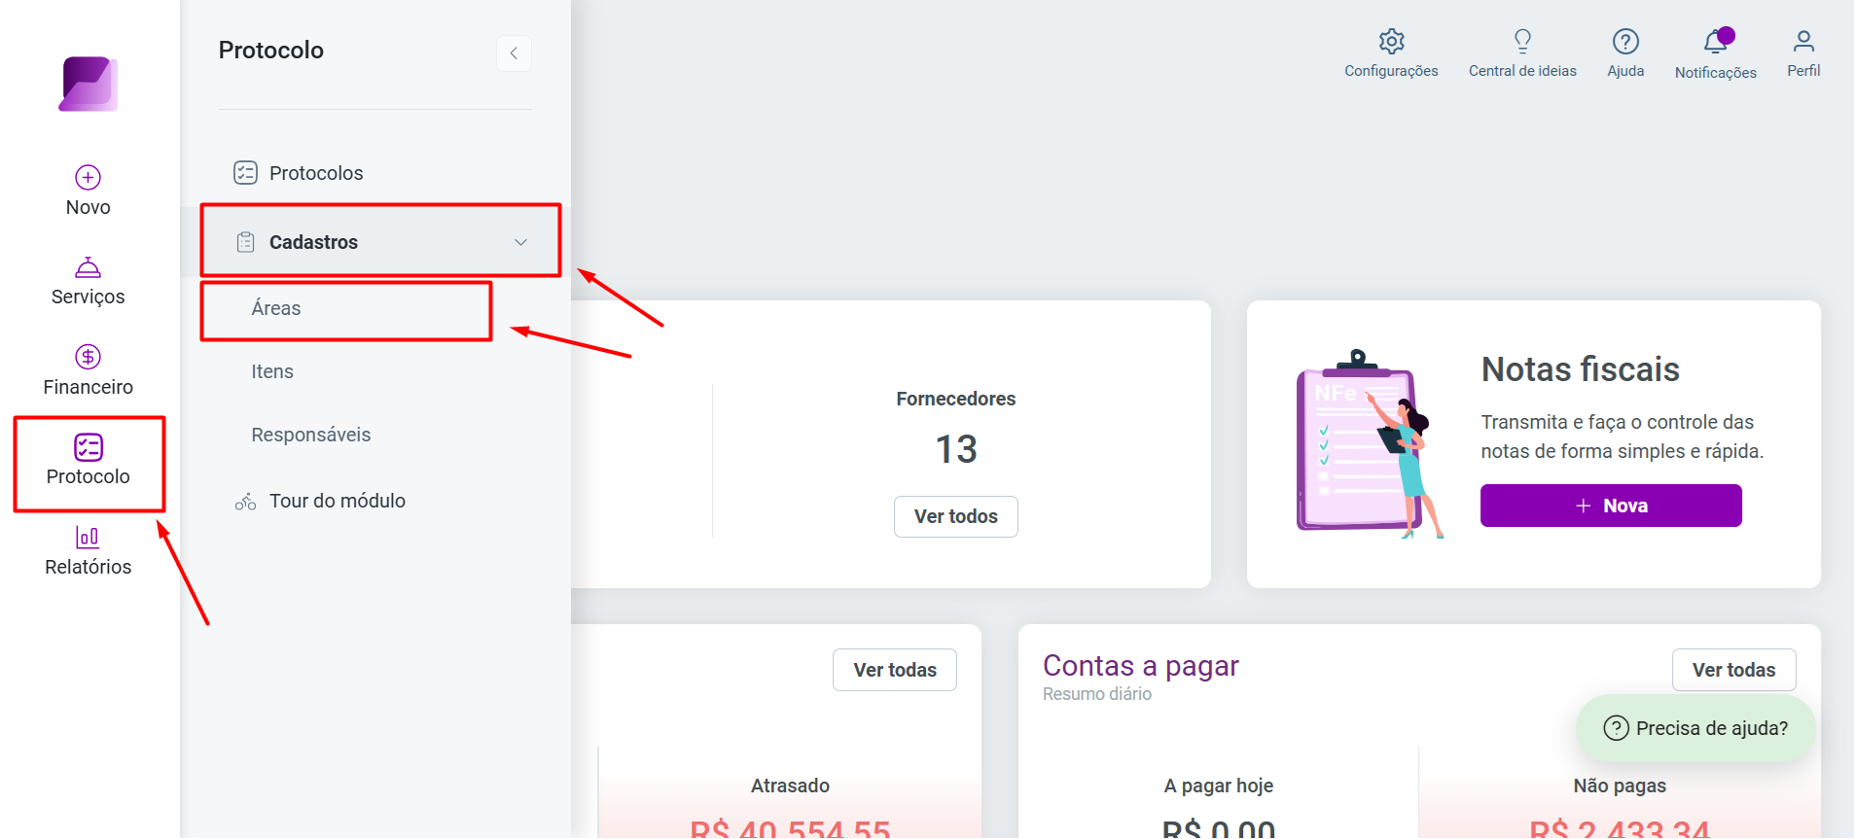This screenshot has height=839, width=1854.
Task: Collapse the Protocolo side panel arrow
Action: 514,53
